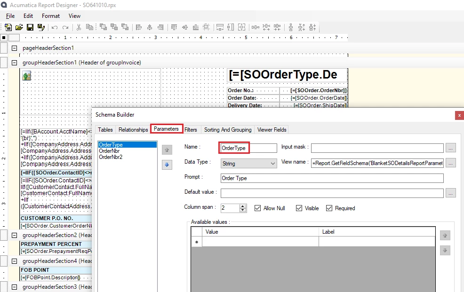This screenshot has width=464, height=292.
Task: Click Increase horizontal spacing icon
Action: tap(266, 27)
